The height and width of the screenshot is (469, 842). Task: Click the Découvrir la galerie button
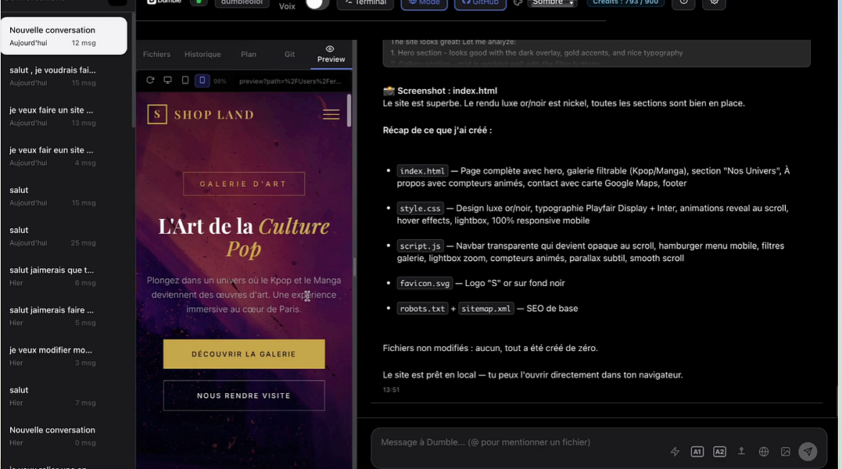(244, 353)
